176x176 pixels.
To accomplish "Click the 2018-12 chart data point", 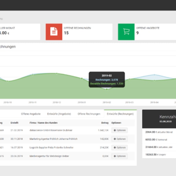I will tap(57, 73).
